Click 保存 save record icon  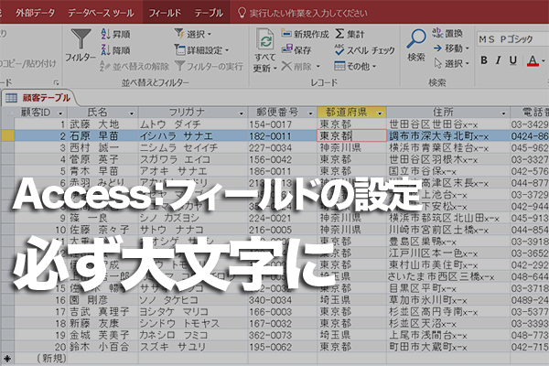pyautogui.click(x=286, y=49)
